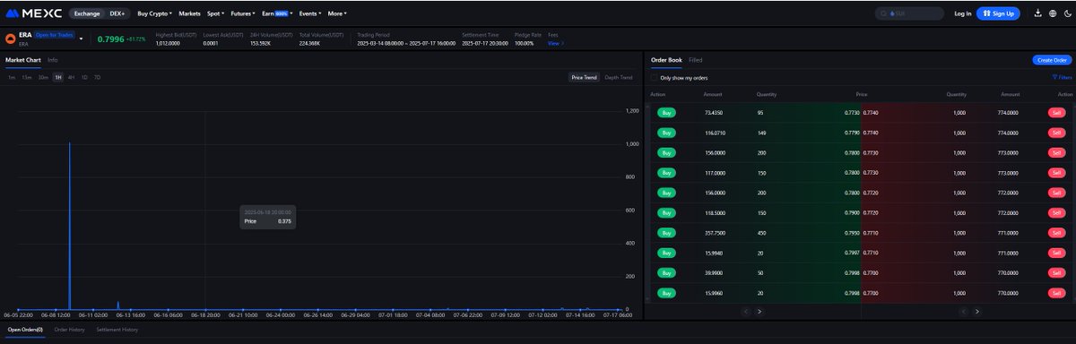The image size is (1076, 344).
Task: Go to next page of sell orders
Action: (x=977, y=311)
